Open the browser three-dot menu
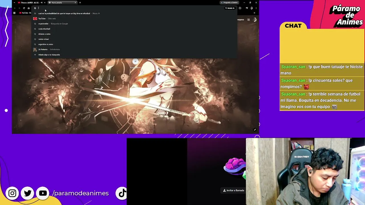This screenshot has width=365, height=205. pos(256,8)
